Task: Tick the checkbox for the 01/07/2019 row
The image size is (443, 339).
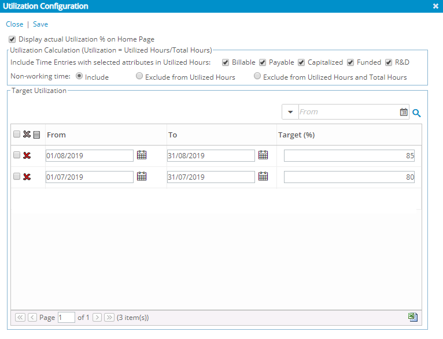Action: (17, 176)
